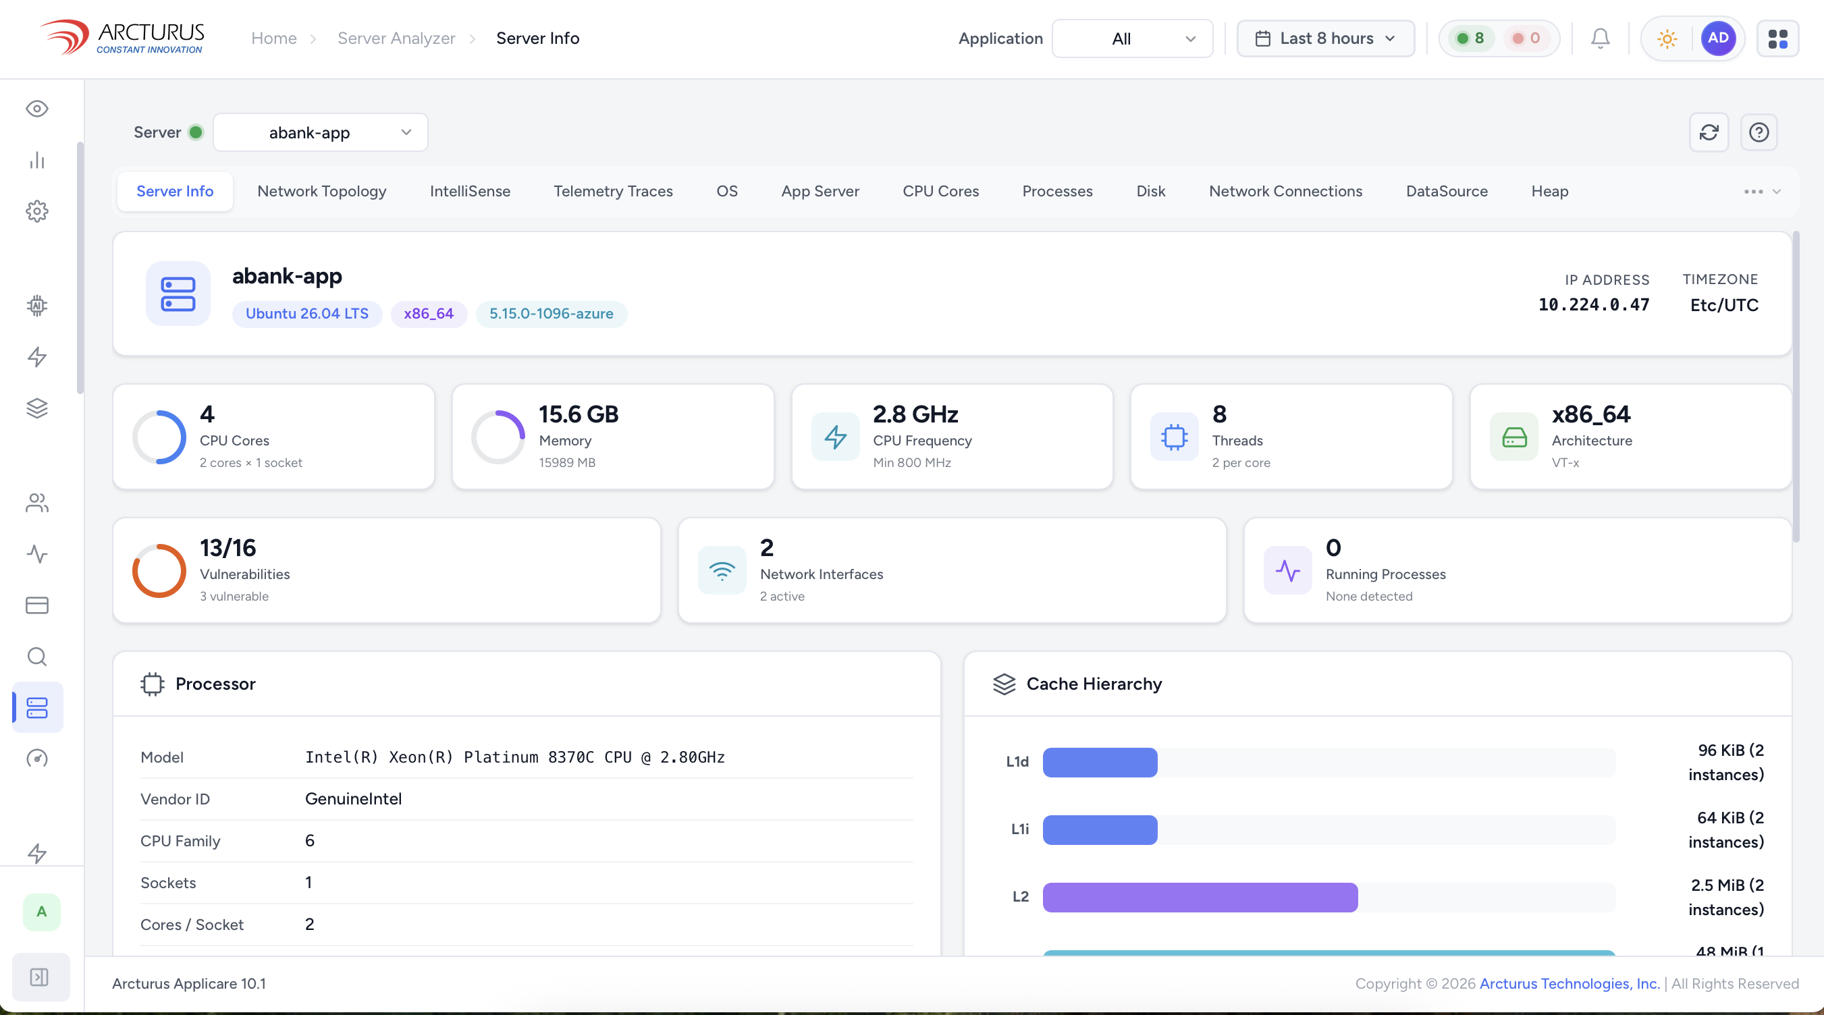
Task: Open the Telemetry Traces tab
Action: [x=613, y=191]
